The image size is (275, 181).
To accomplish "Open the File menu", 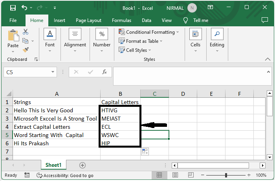I will [13, 20].
